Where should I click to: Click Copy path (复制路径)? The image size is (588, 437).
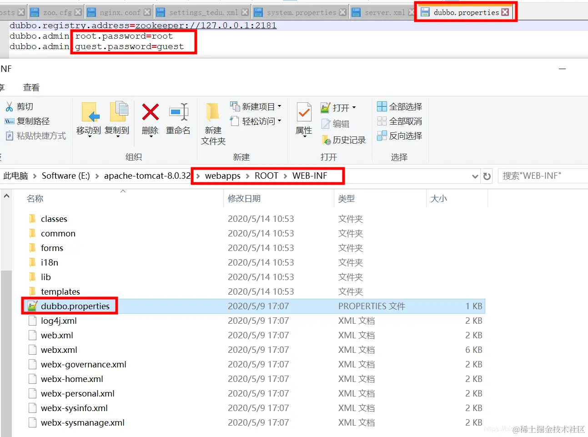tap(27, 121)
